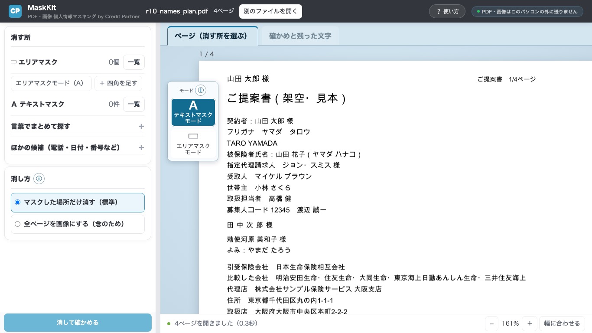Click the line 勅使河原 美和子 様
The height and width of the screenshot is (333, 592).
tap(257, 239)
